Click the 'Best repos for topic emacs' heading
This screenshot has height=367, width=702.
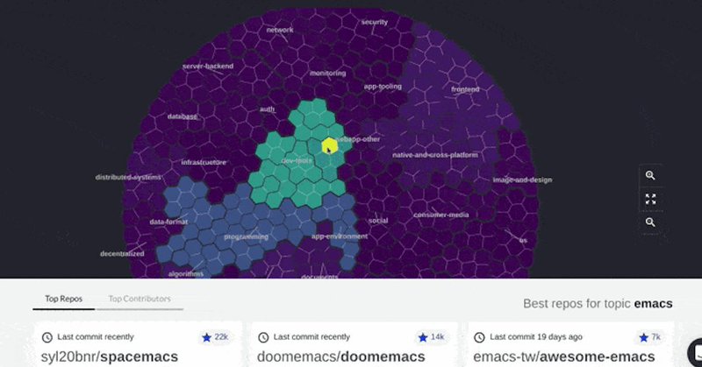point(598,304)
